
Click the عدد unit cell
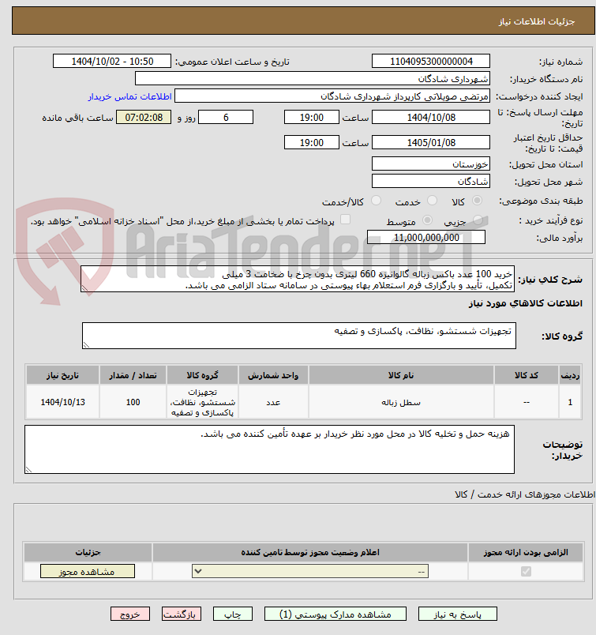[273, 402]
